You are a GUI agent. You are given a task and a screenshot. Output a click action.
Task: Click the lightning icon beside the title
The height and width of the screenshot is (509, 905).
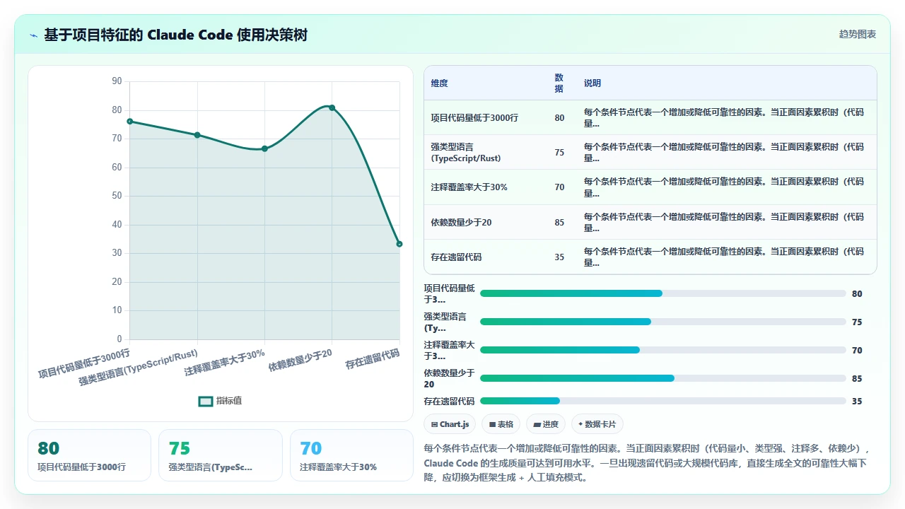(33, 35)
